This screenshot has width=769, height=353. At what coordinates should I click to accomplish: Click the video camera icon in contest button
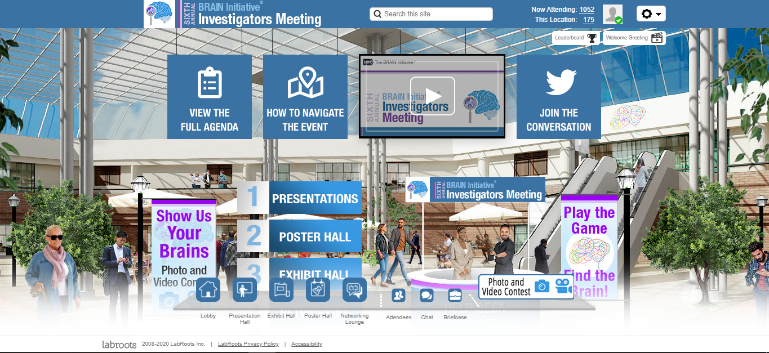pyautogui.click(x=563, y=287)
